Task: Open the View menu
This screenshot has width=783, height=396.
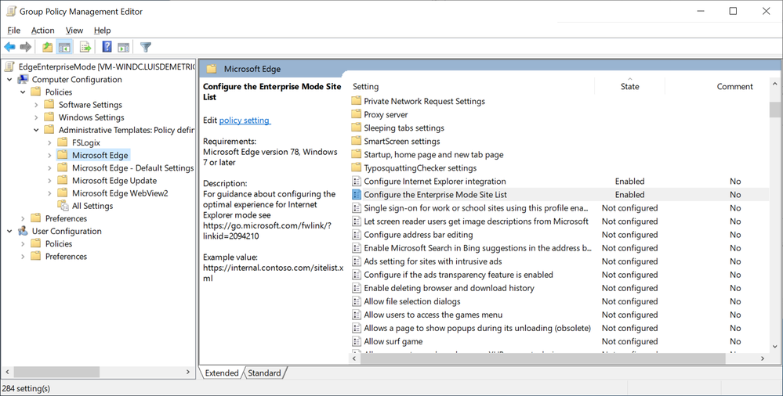Action: pos(74,31)
